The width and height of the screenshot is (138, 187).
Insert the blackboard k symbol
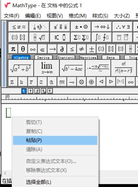coord(23,82)
